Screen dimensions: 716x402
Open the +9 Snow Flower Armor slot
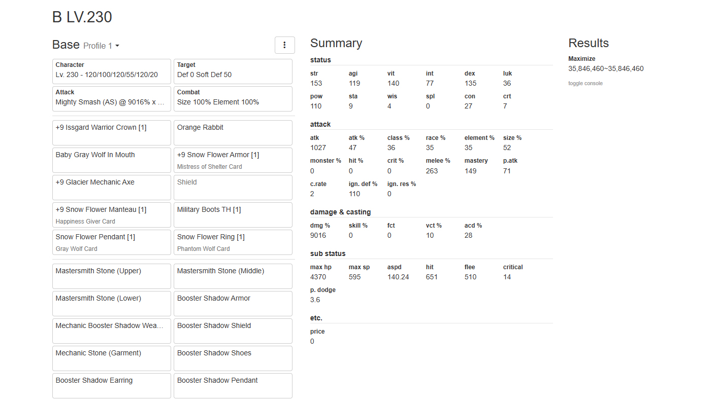coord(233,160)
